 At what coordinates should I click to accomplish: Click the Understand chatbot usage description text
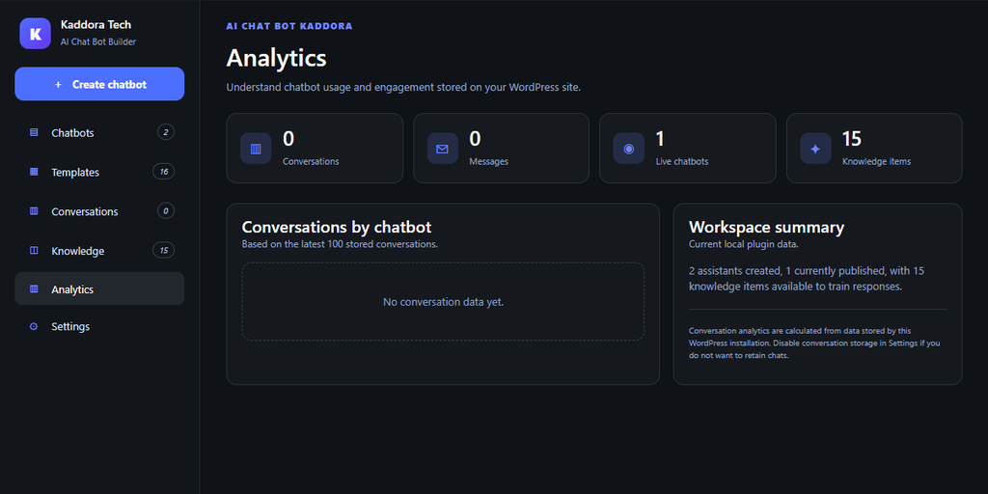(x=403, y=87)
